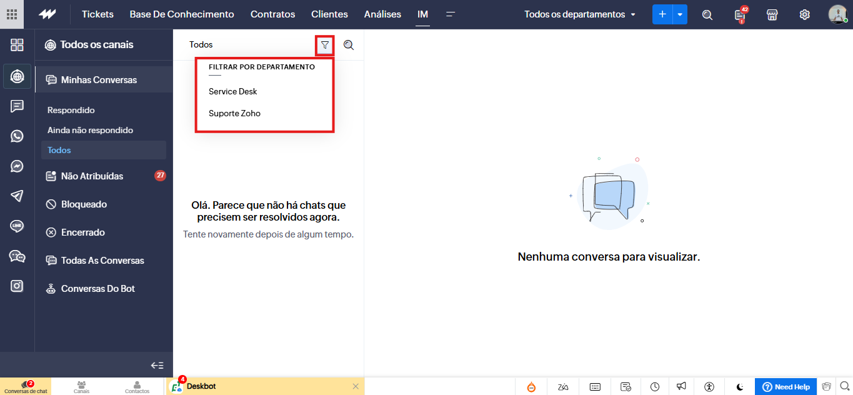Expand the more navigation tabs menu
The image size is (853, 395).
(x=450, y=14)
